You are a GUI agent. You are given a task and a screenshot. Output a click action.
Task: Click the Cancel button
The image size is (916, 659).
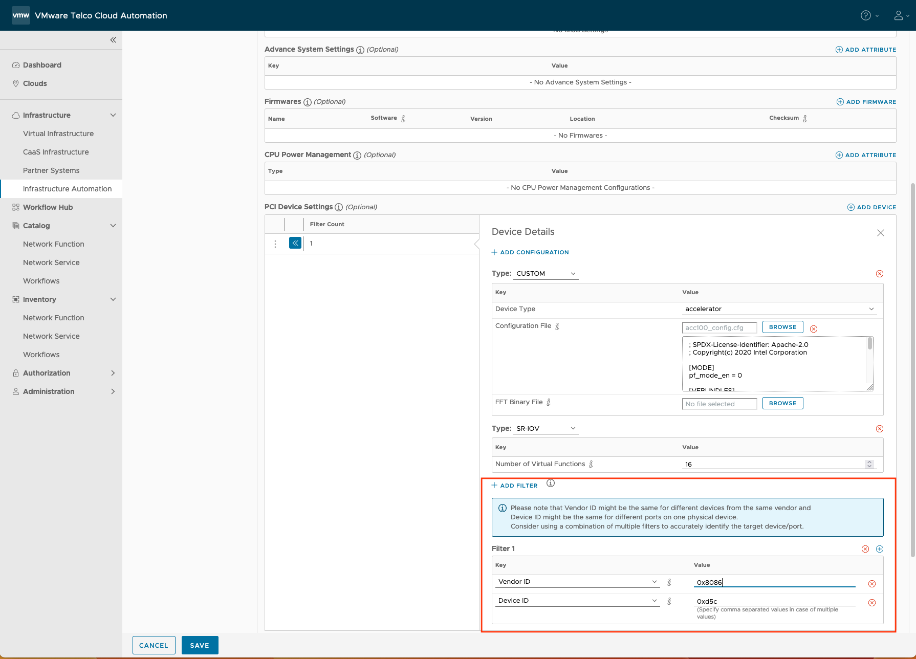point(154,645)
